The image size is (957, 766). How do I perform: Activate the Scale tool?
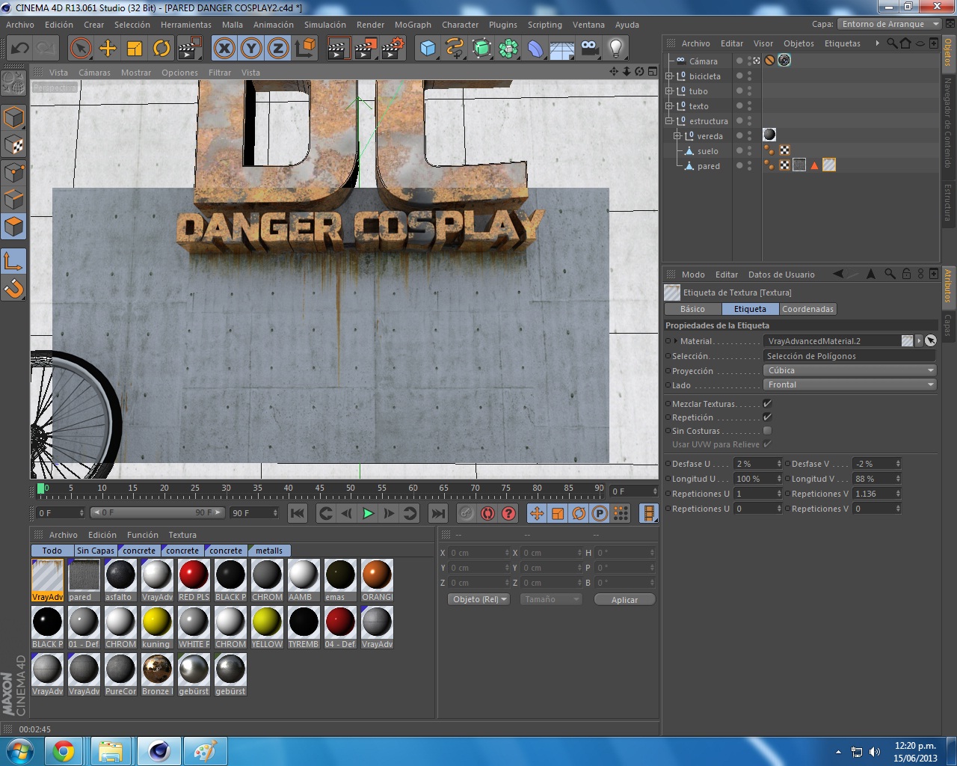pyautogui.click(x=135, y=49)
